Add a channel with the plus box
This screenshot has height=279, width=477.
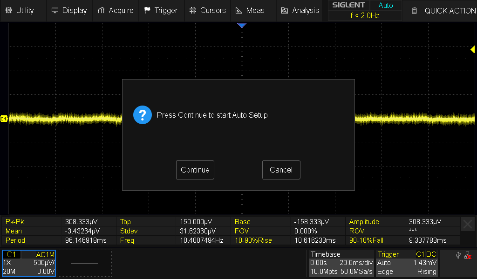click(x=85, y=263)
